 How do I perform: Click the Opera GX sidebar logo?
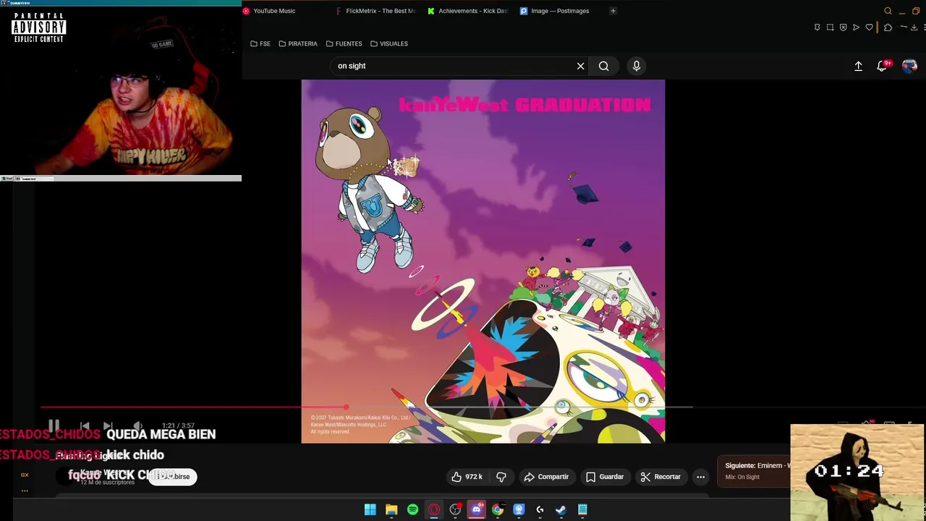tap(25, 475)
